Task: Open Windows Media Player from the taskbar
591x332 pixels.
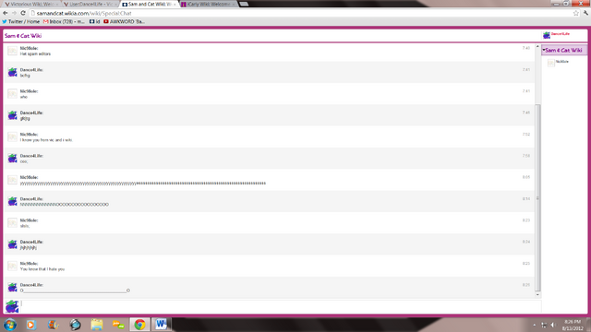Action: click(31, 325)
